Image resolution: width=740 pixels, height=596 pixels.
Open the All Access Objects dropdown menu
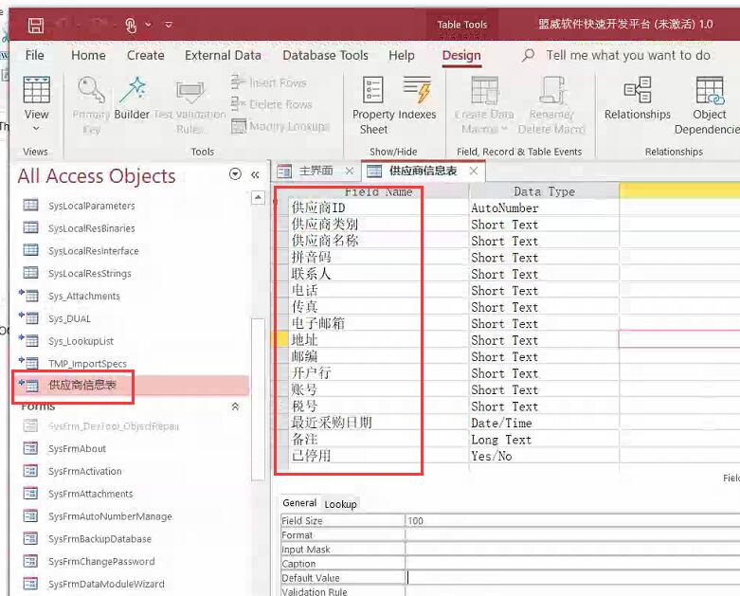tap(235, 174)
